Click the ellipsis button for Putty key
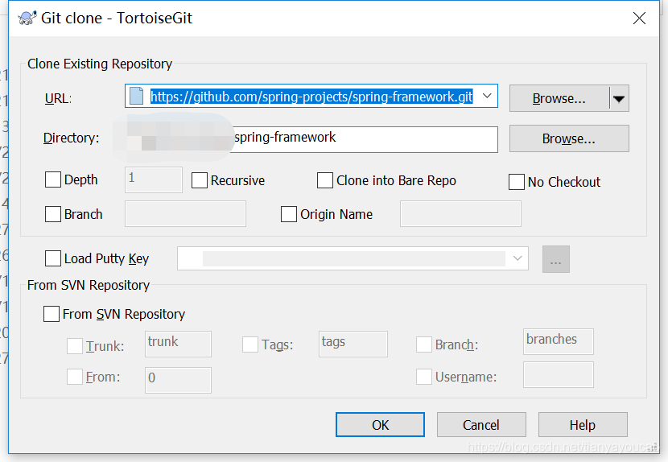668x462 pixels. (556, 259)
